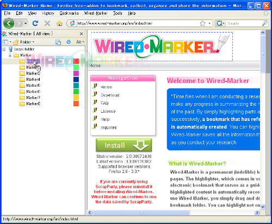Stop loading the page
This screenshot has height=224, width=272.
point(47,23)
